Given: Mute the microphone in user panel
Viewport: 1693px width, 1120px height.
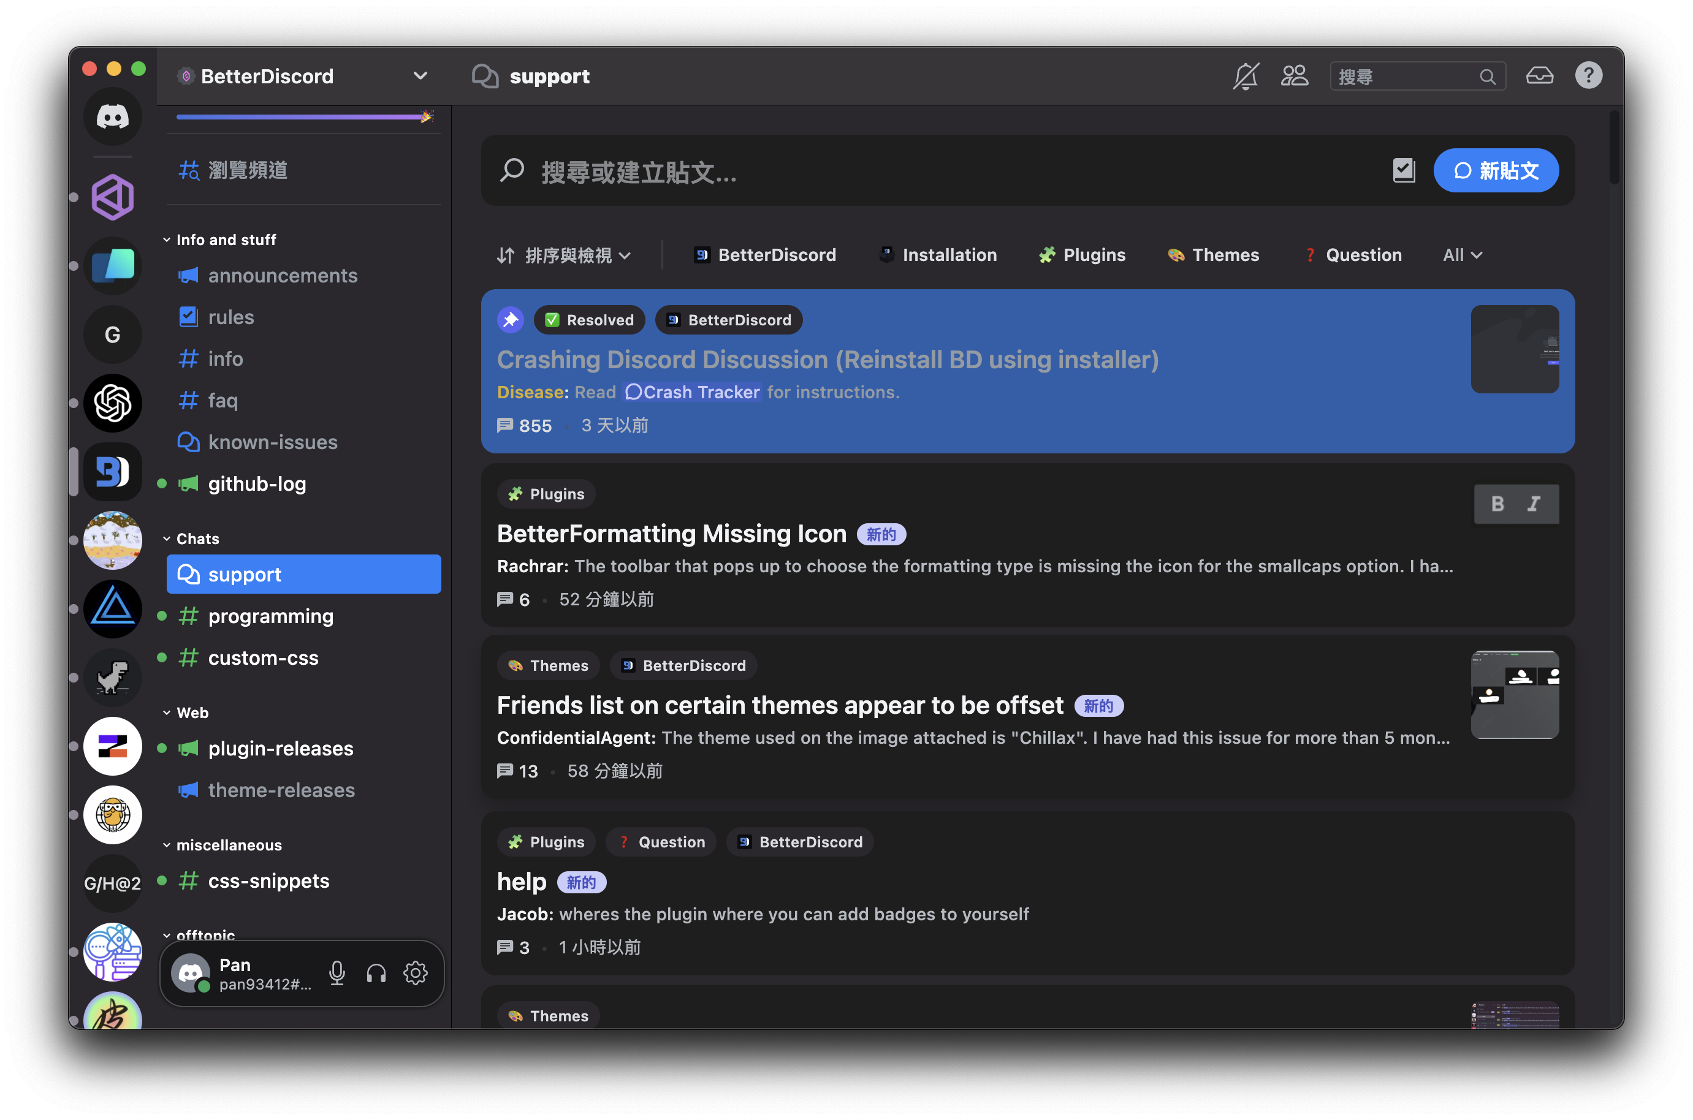Looking at the screenshot, I should coord(337,973).
